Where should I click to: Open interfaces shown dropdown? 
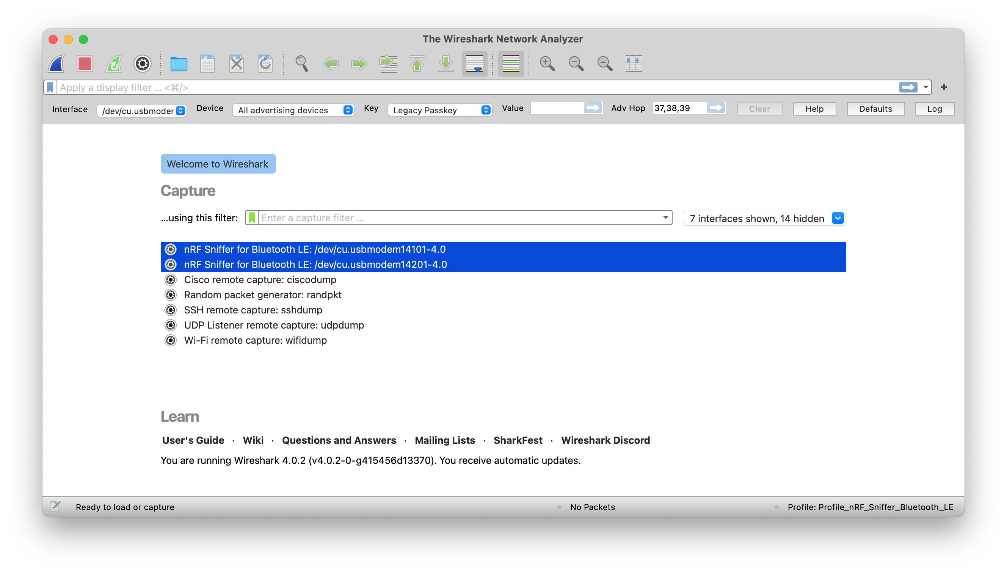(x=764, y=218)
